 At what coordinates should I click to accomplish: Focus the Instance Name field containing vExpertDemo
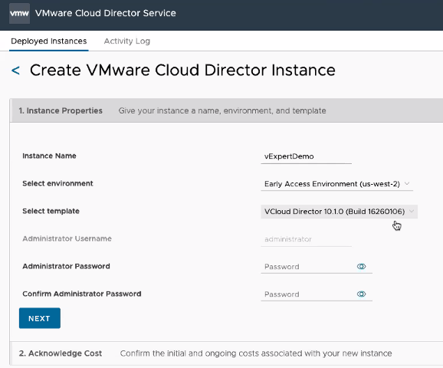pyautogui.click(x=306, y=156)
